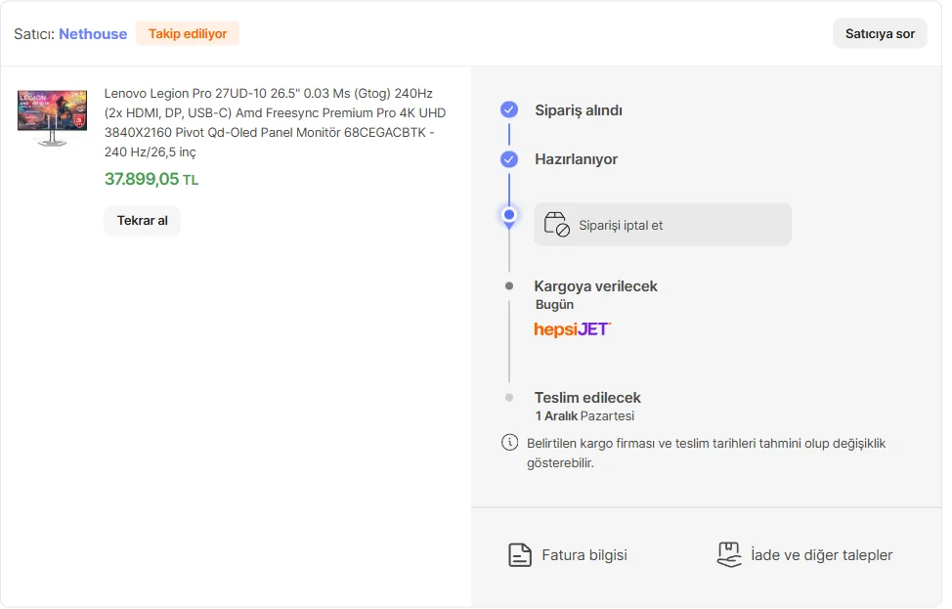Viewport: 952px width, 609px height.
Task: Click the Hazırlanıyor checkmark icon
Action: coord(509,159)
